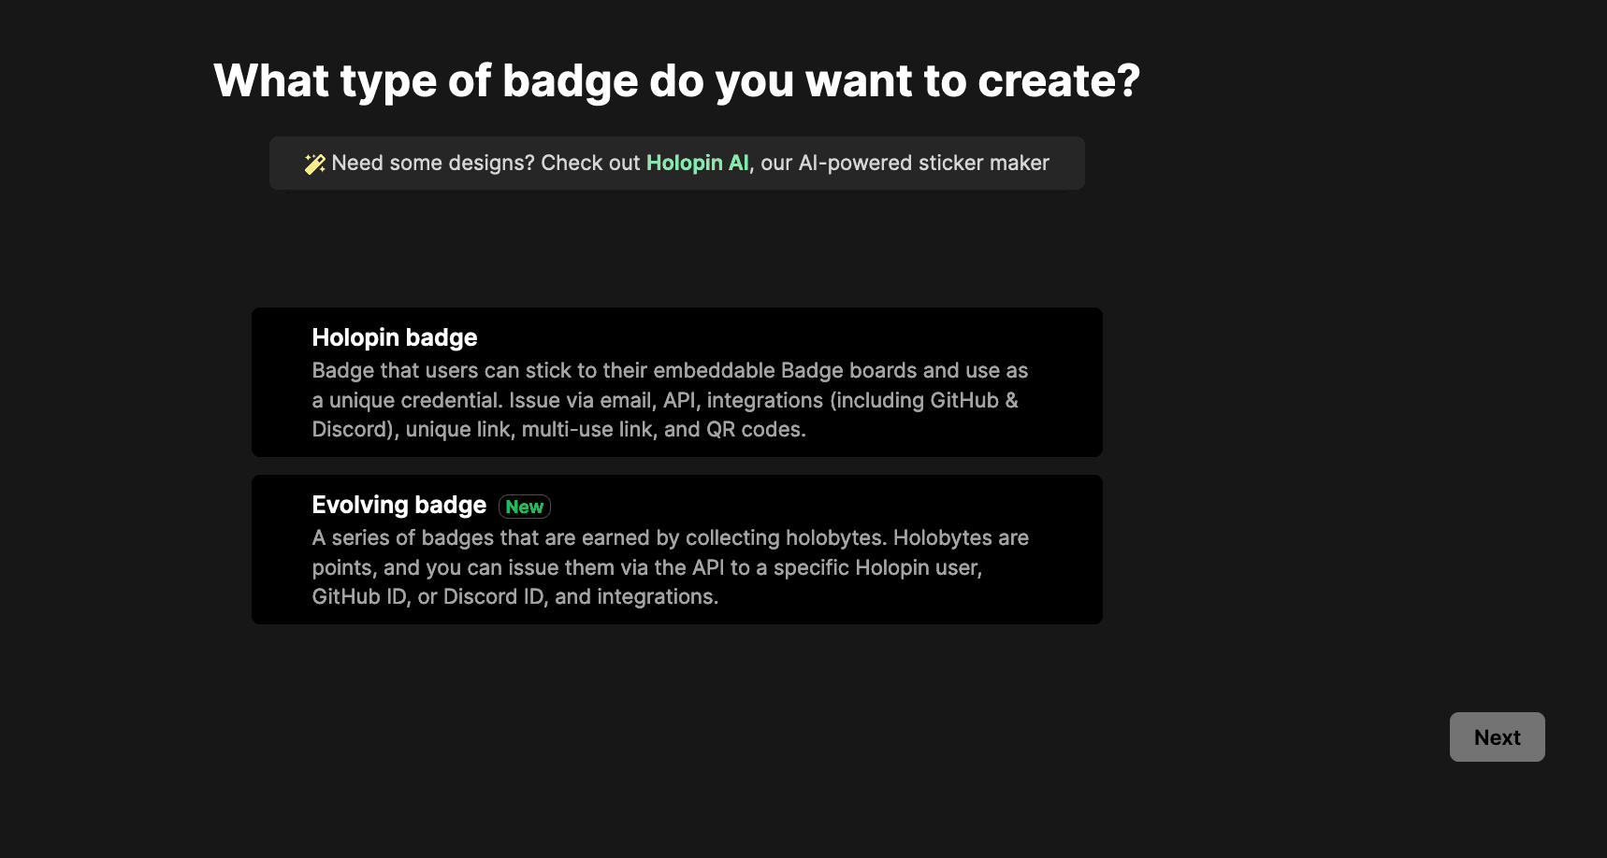
Task: Click the Holopin badge description text
Action: (670, 400)
